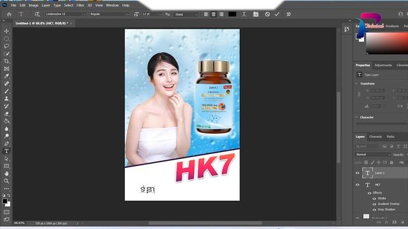Open the Edit Toolbar three-dots menu
Screen dimensions: 408x229
pos(6,188)
